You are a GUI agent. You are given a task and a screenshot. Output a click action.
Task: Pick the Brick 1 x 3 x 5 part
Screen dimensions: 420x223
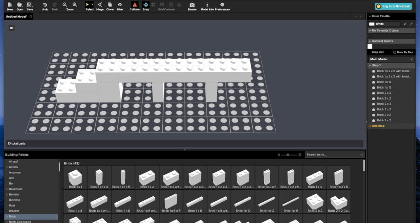[x=339, y=177]
